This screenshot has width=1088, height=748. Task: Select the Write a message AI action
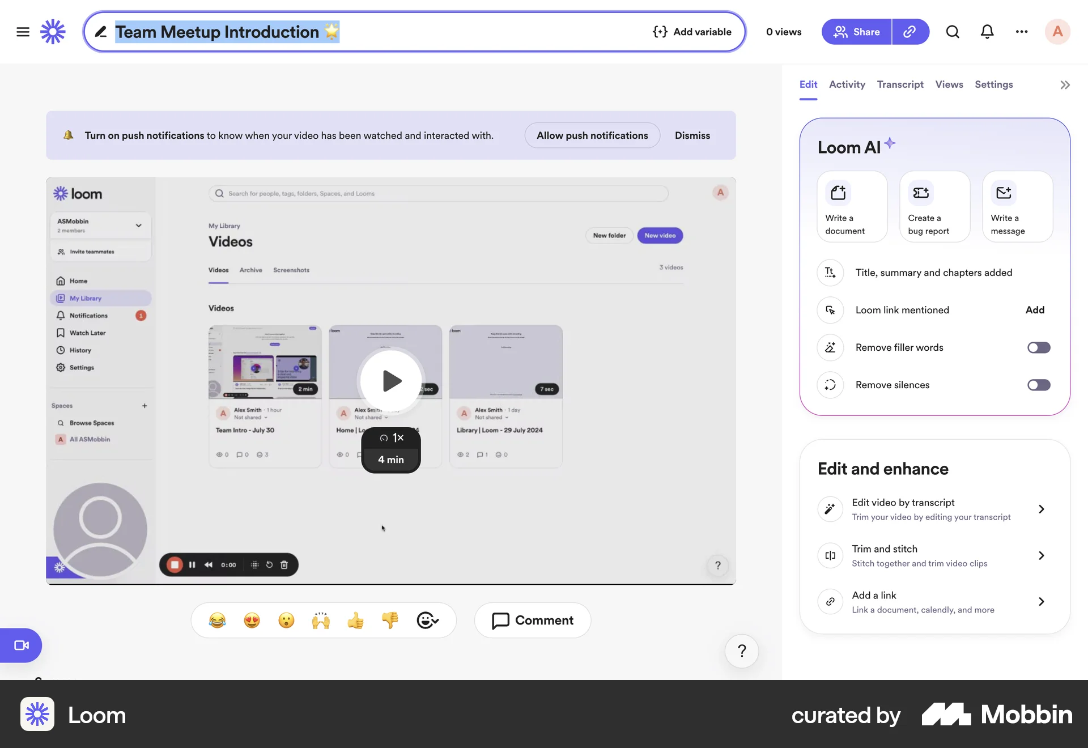tap(1017, 206)
